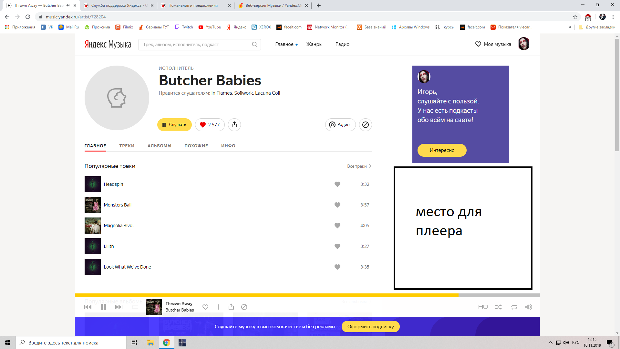The width and height of the screenshot is (620, 349).
Task: Open Главное in the top navigation
Action: (x=284, y=44)
